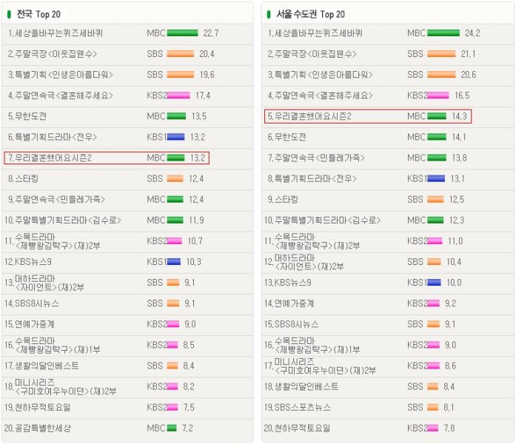
Task: Select '18.생활의달인베스트' in the 서울 수도권 list
Action: coord(301,386)
